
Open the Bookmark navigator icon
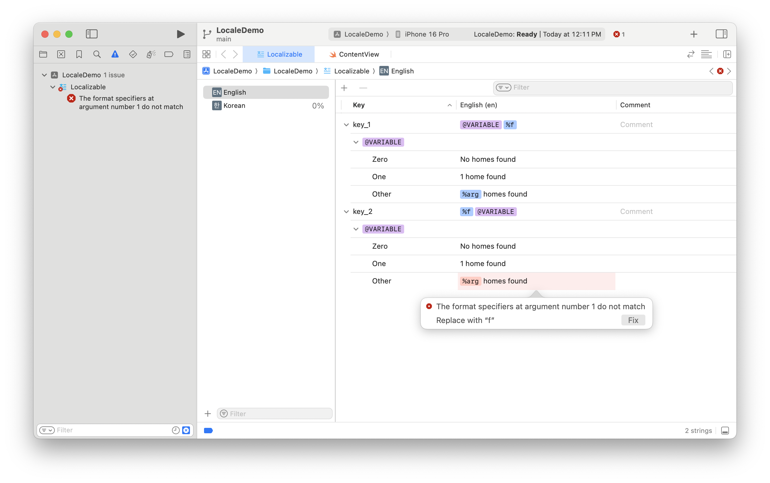point(79,54)
